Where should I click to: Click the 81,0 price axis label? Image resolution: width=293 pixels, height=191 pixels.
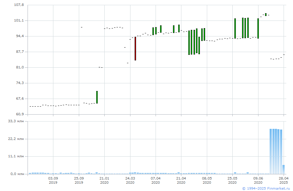pos(19,67)
